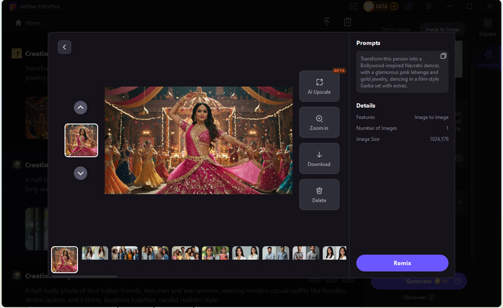Copy the prompt text with the copy icon
The width and height of the screenshot is (503, 308).
click(x=443, y=56)
